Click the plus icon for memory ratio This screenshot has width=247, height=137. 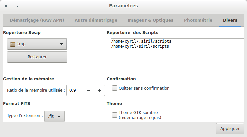coord(99,90)
